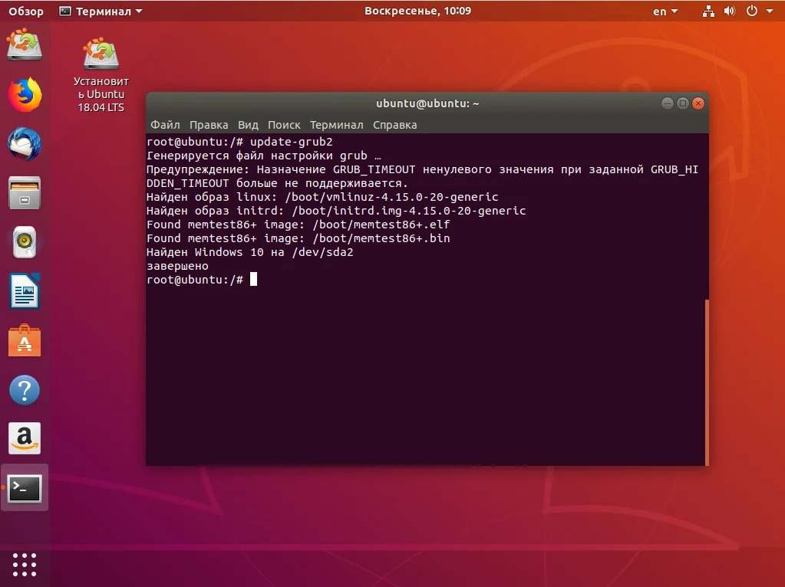Click the Обзор activities button
Screen dimensions: 785x587
point(26,11)
